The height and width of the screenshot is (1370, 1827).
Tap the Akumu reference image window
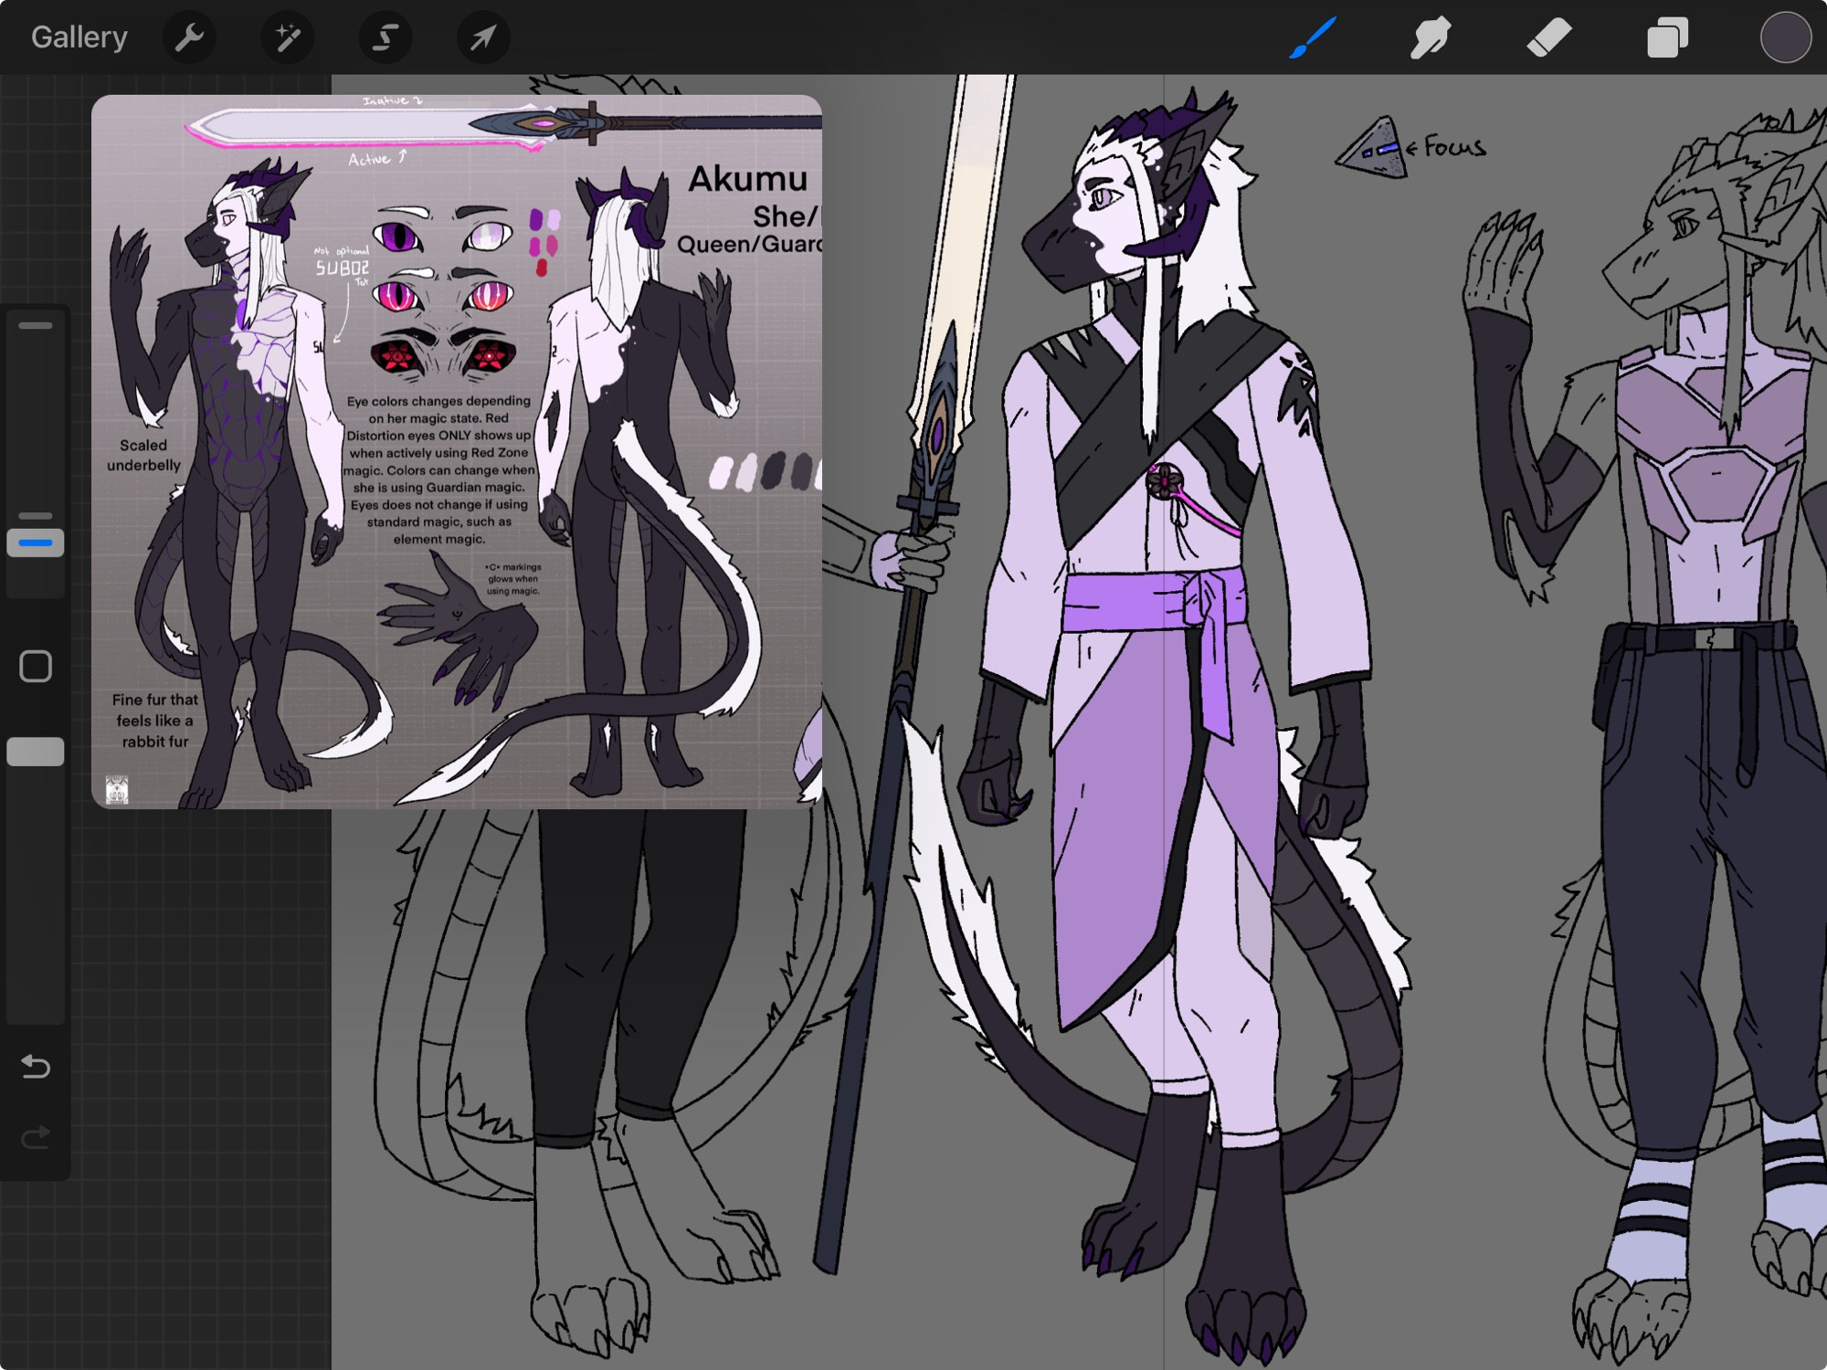pos(457,451)
